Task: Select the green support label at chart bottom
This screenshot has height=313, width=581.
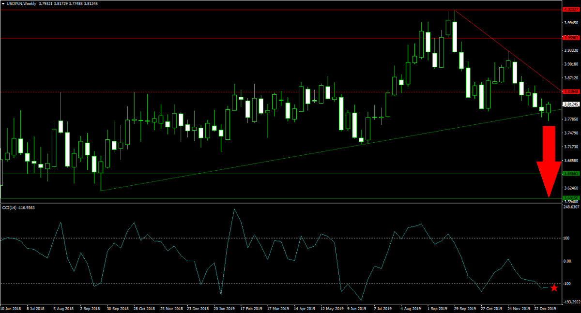Action: 571,211
